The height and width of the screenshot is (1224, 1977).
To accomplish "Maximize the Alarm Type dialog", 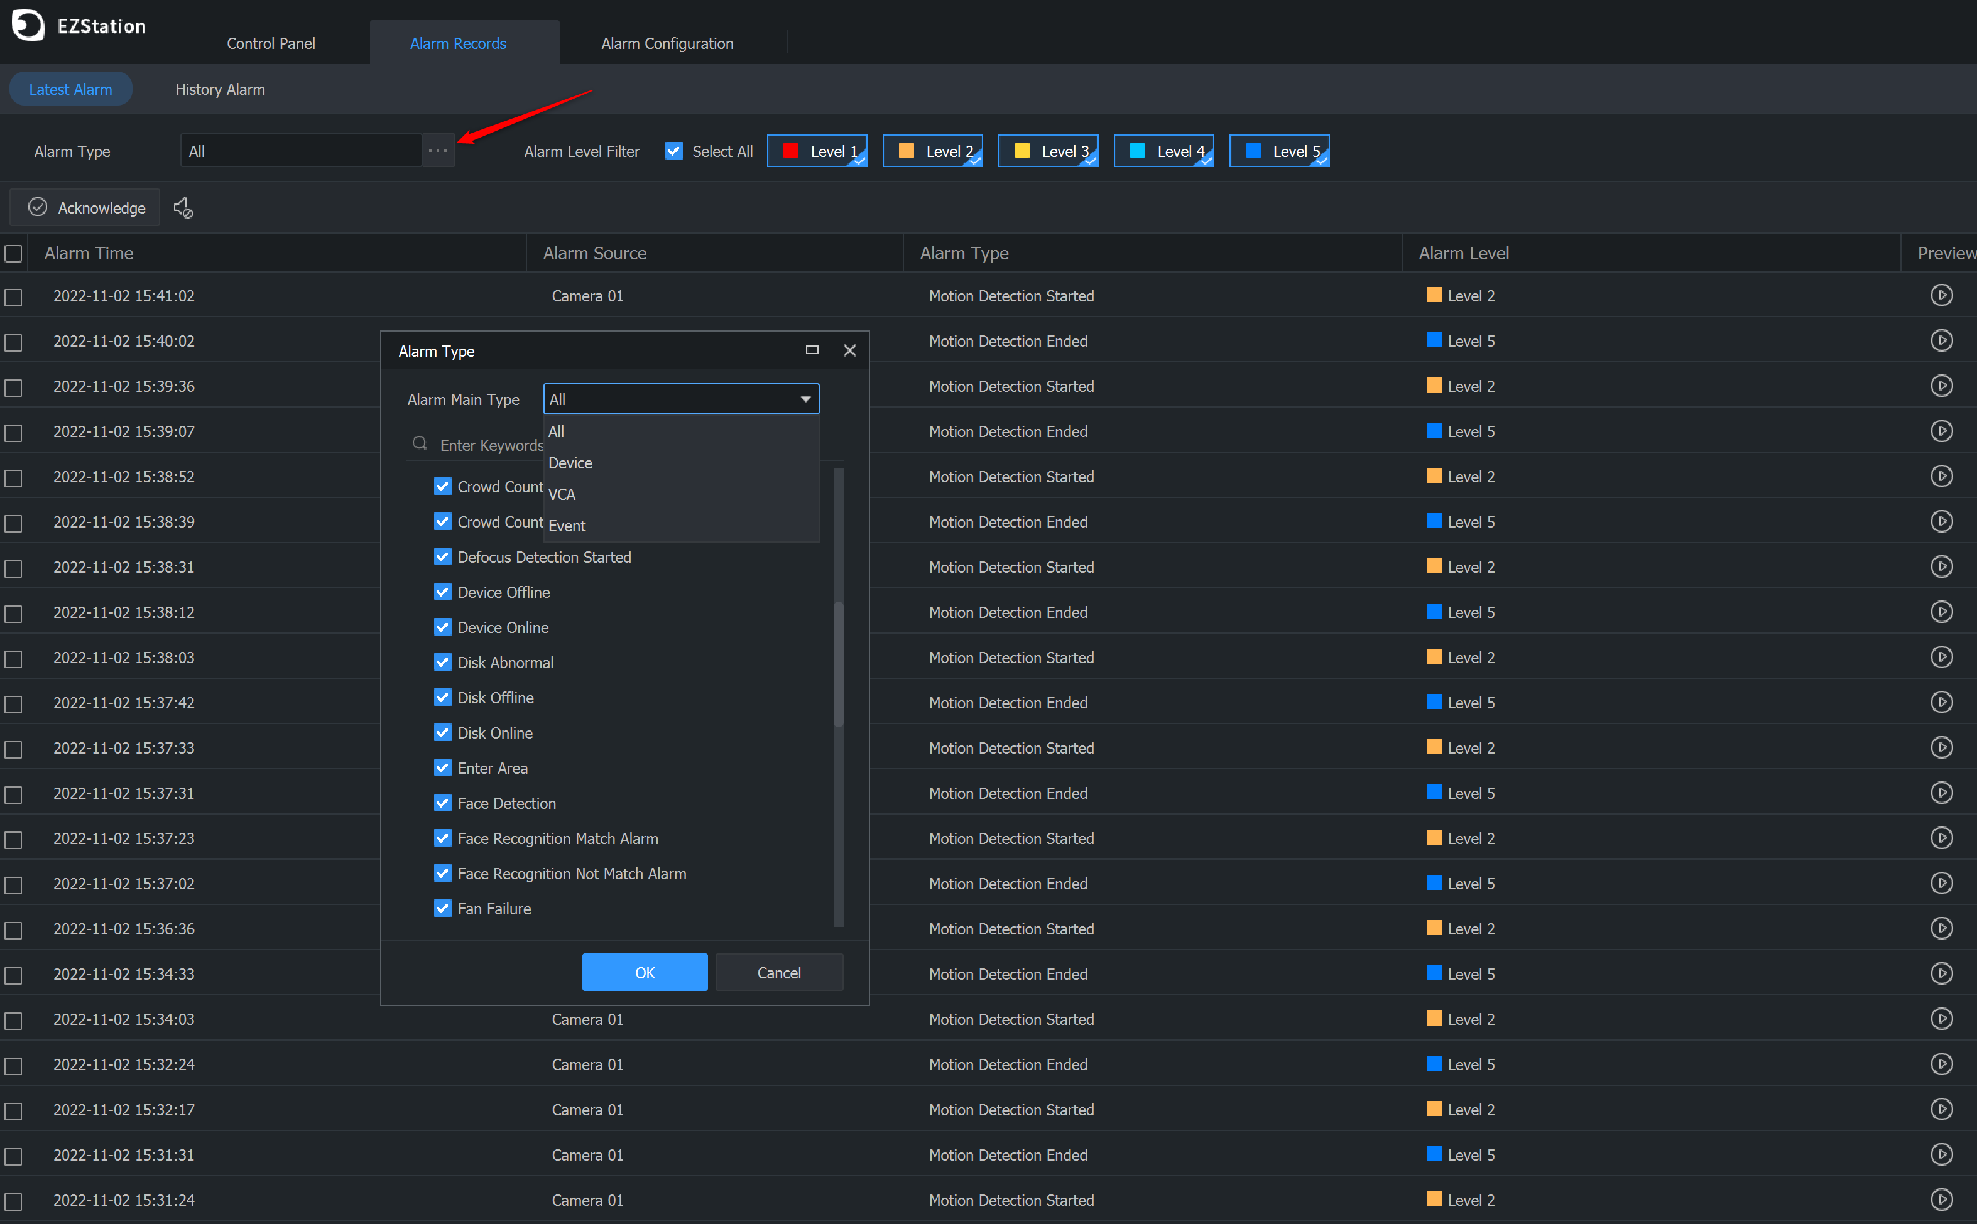I will pos(812,350).
